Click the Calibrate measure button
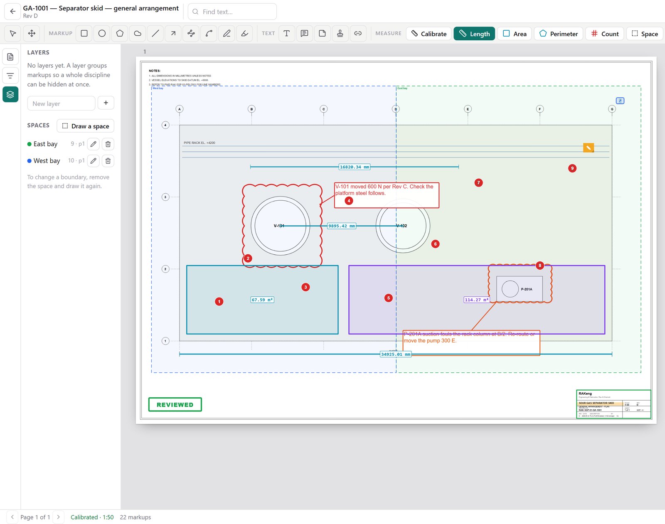Viewport: 665px width, 524px height. (x=429, y=34)
